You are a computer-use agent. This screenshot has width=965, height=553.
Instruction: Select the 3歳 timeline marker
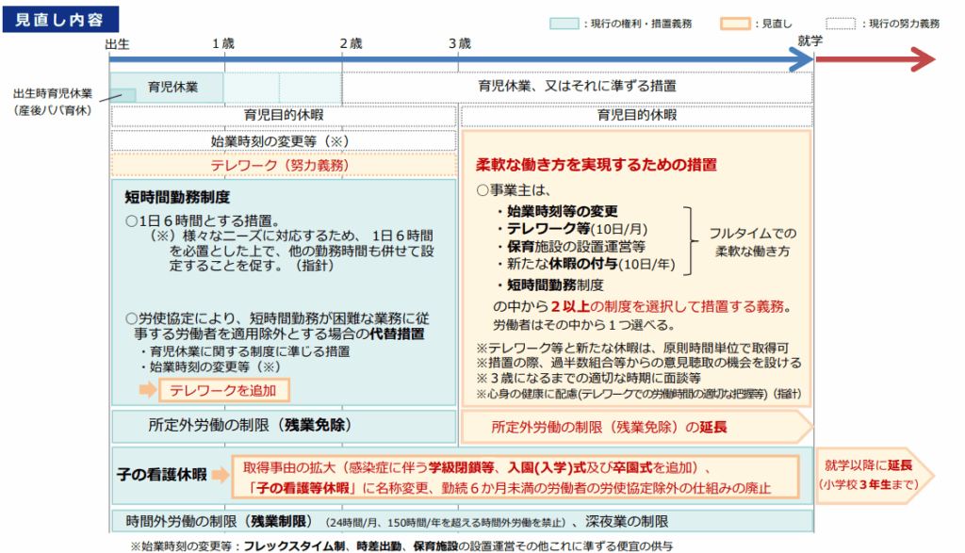click(x=459, y=42)
